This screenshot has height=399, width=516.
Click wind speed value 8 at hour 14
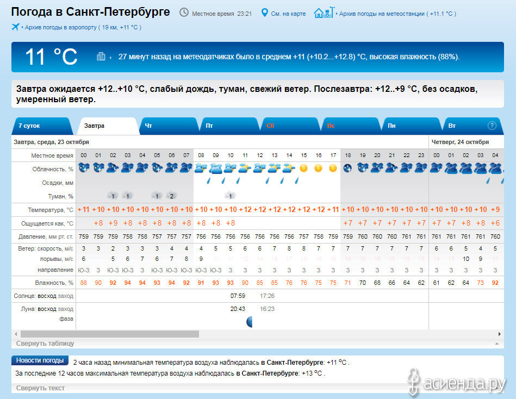289,248
